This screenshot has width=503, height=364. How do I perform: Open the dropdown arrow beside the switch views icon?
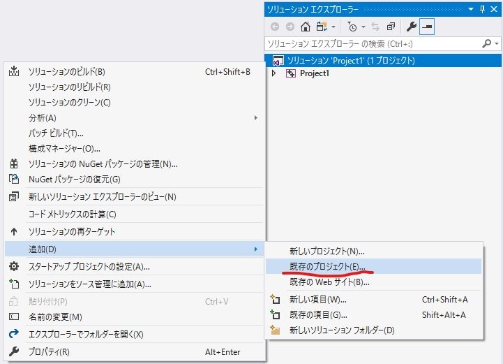(333, 27)
